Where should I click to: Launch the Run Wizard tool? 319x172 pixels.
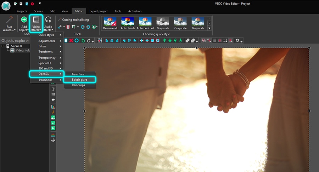pyautogui.click(x=9, y=24)
